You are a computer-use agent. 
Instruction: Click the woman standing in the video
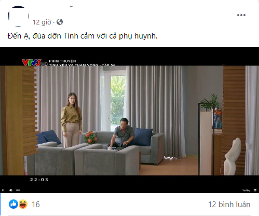(71, 120)
